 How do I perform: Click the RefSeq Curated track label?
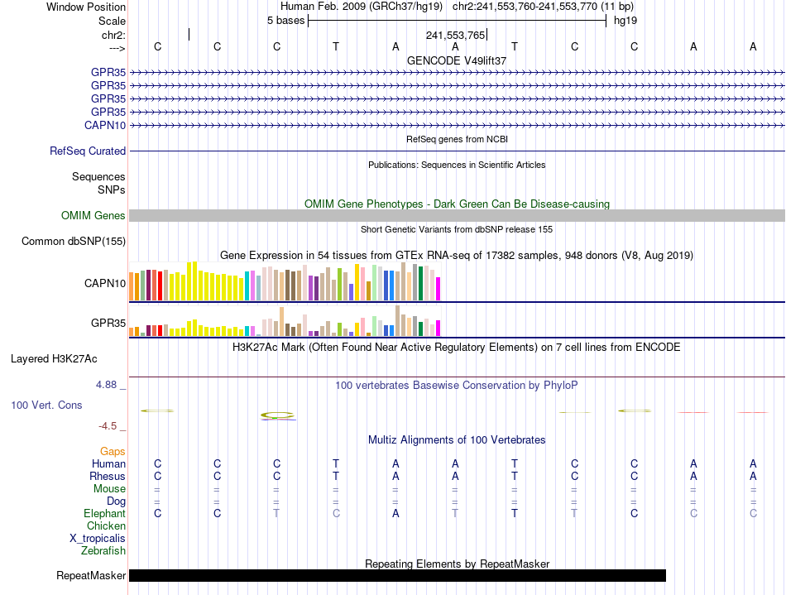(x=87, y=151)
